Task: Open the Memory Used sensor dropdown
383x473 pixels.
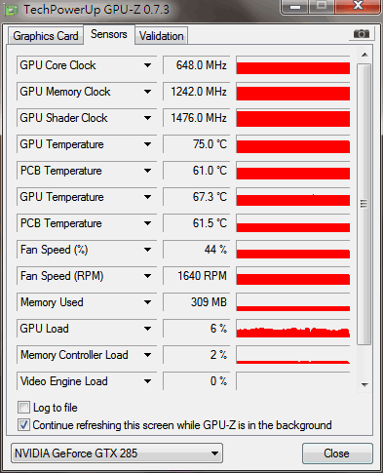Action: tap(147, 302)
